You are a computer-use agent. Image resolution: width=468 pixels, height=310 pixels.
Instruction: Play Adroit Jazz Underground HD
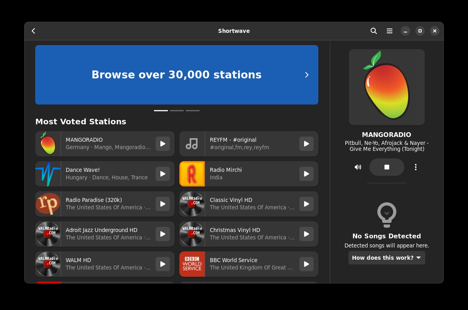(x=163, y=234)
